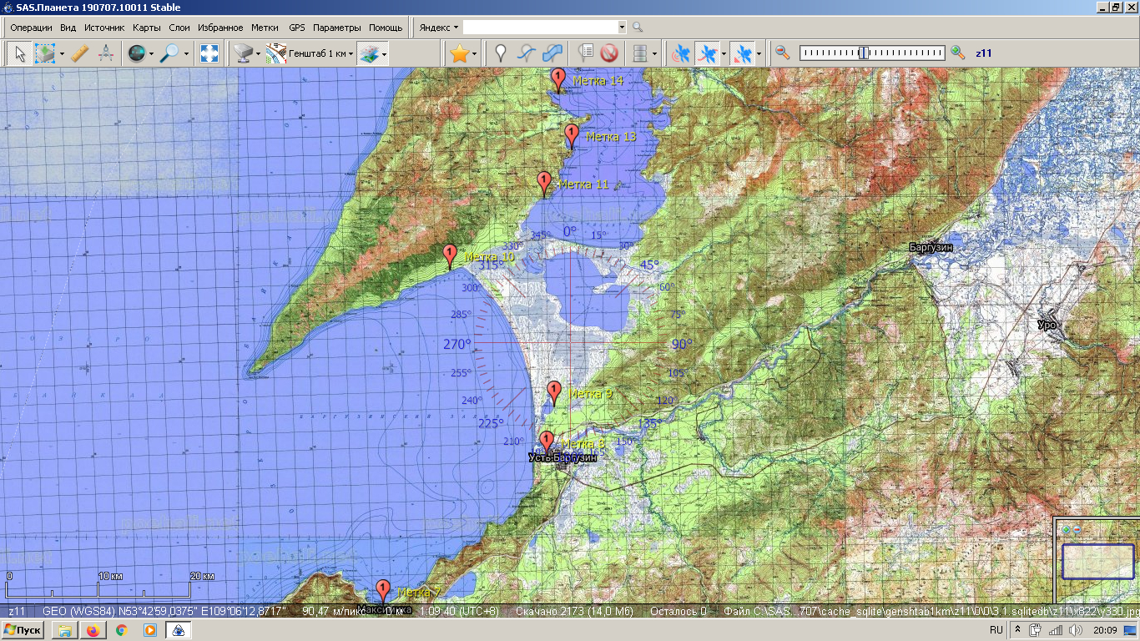
Task: Expand the selection tool options arrow
Action: (x=62, y=53)
